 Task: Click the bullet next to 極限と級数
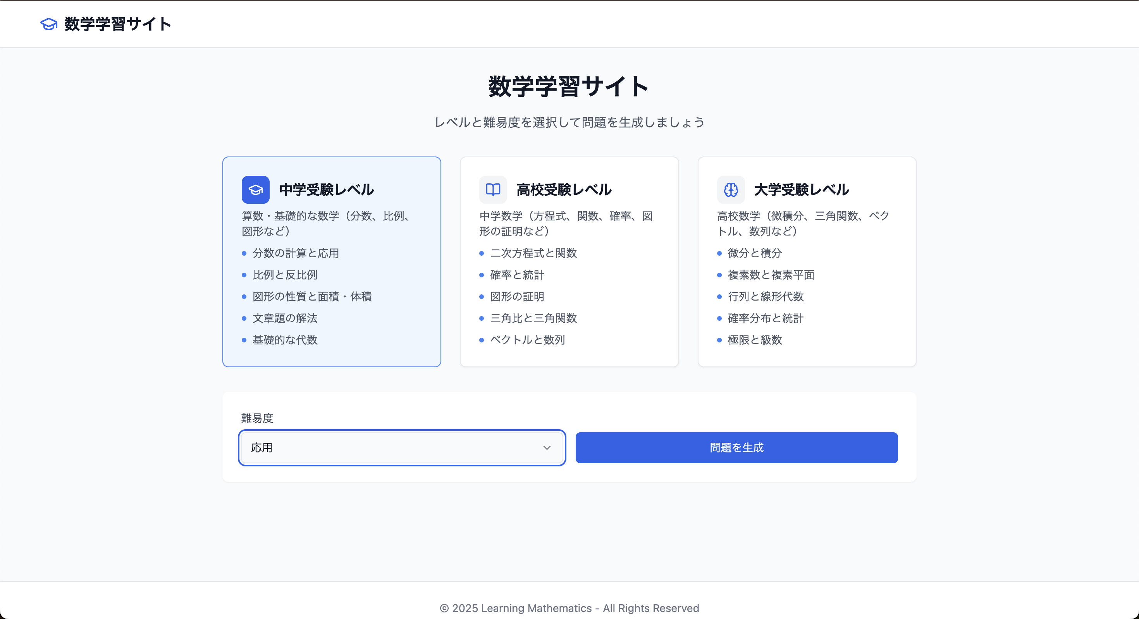[719, 340]
